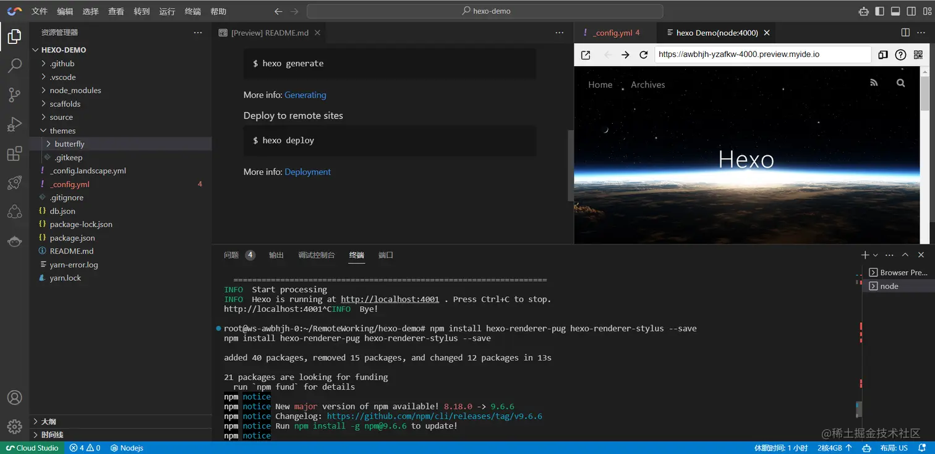Open the rocket deploy view
Screen dimensions: 935x454
[x=14, y=182]
